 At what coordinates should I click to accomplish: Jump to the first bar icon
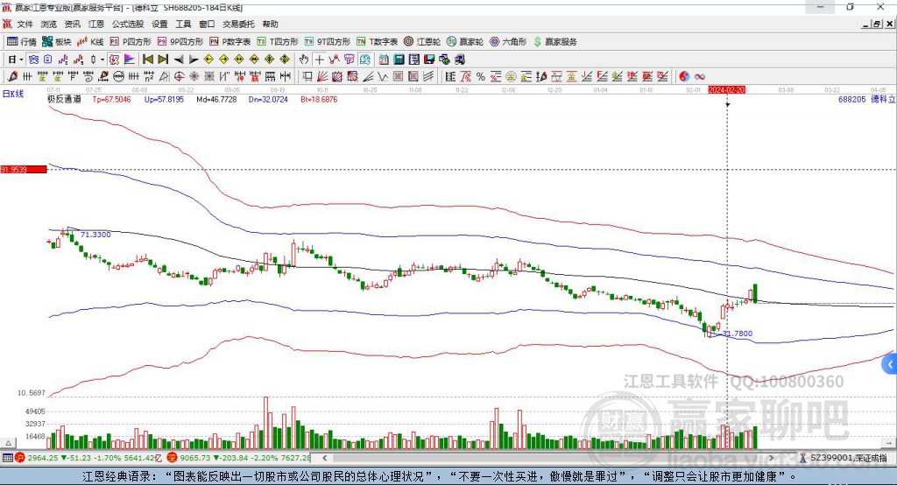(147, 60)
